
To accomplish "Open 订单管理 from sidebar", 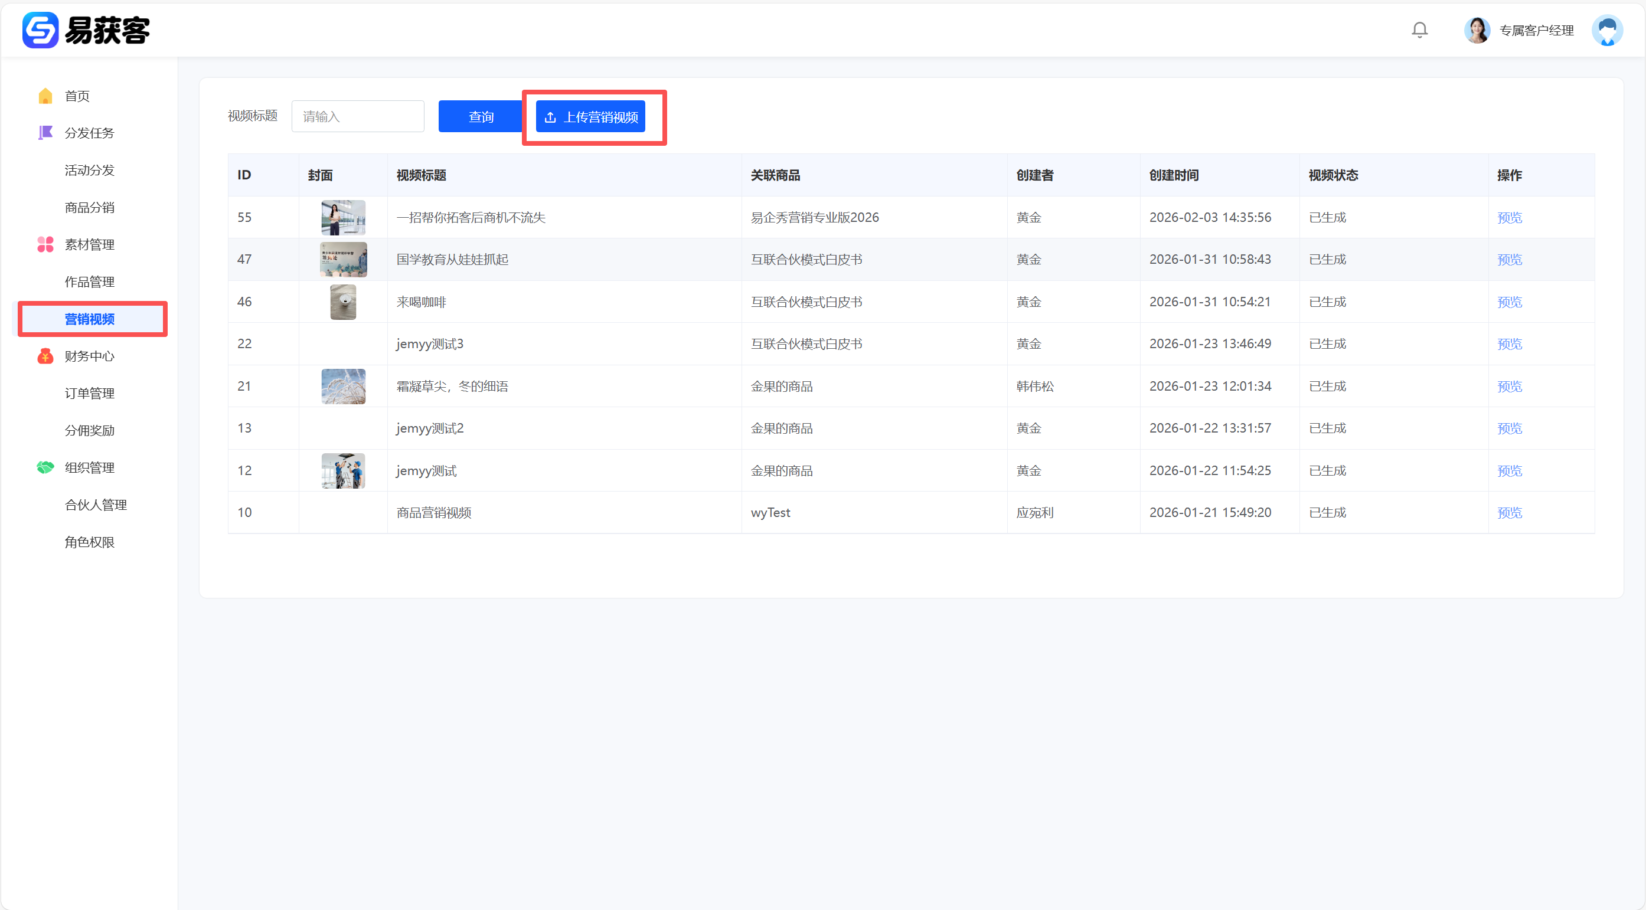I will point(90,394).
